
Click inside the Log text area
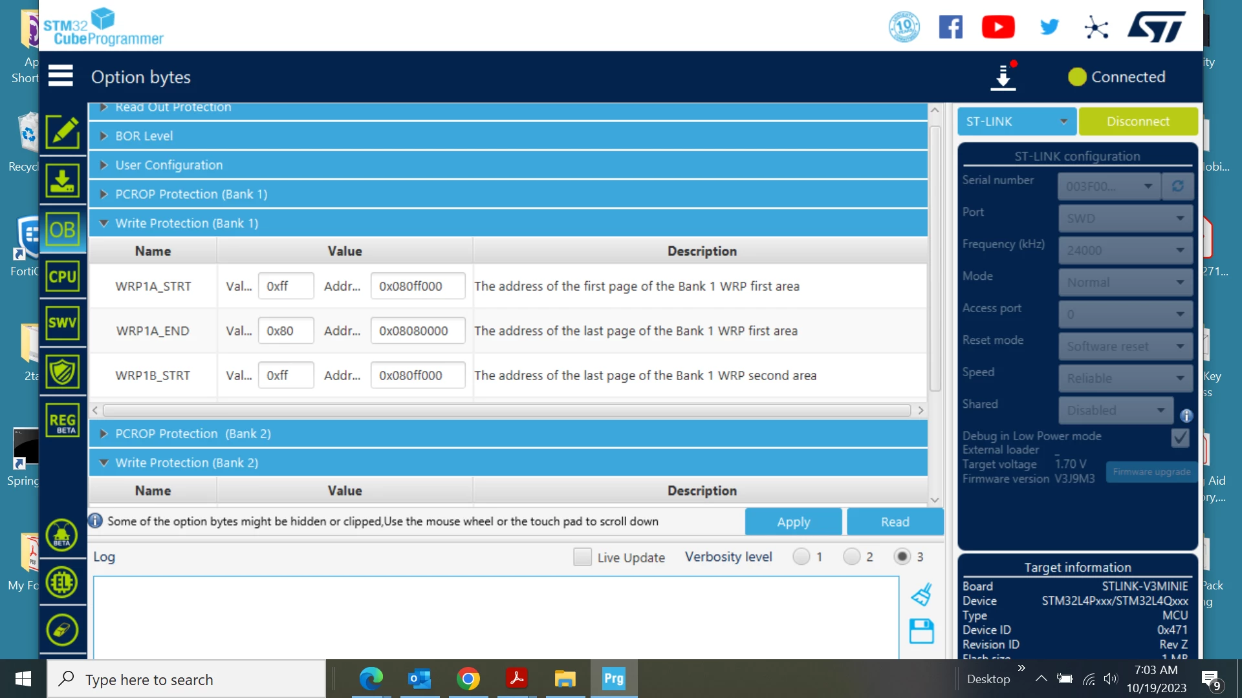click(496, 617)
